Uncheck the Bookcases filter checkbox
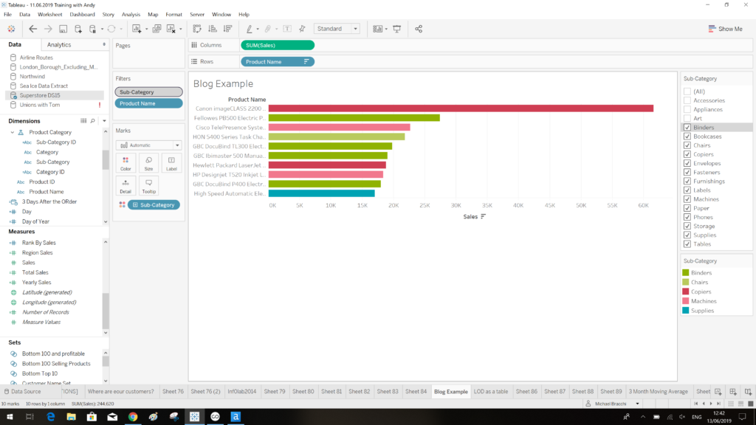Image resolution: width=756 pixels, height=425 pixels. tap(687, 137)
